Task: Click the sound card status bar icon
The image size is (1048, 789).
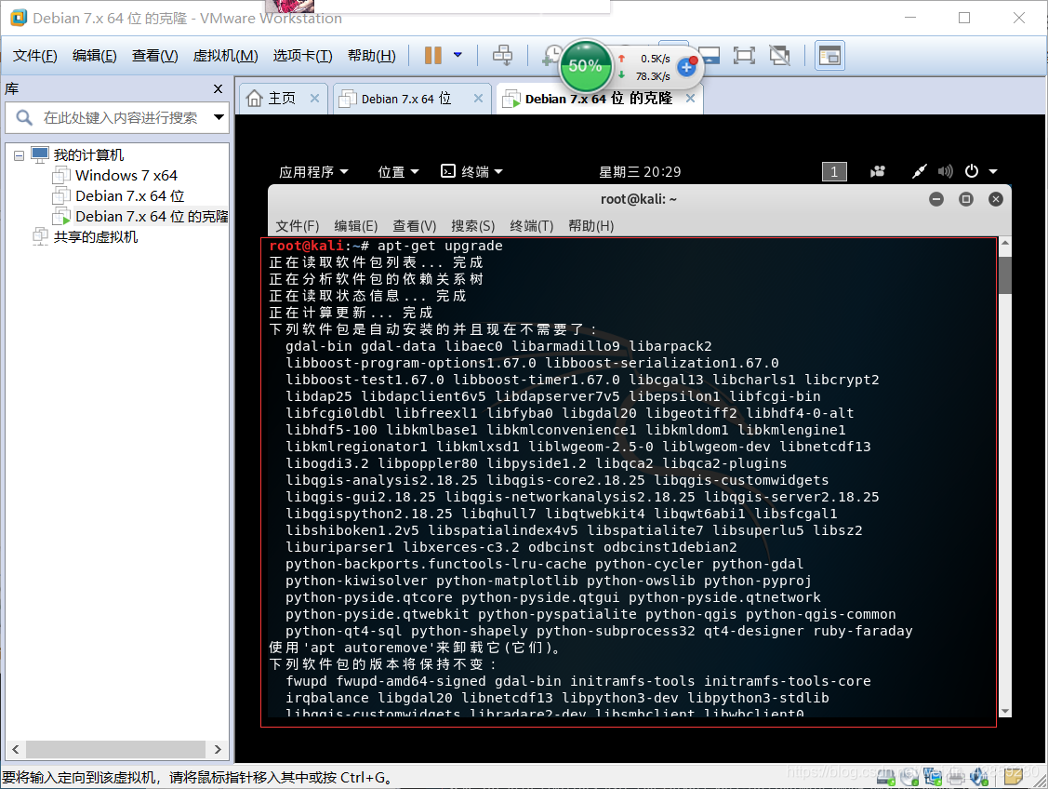Action: (x=980, y=777)
